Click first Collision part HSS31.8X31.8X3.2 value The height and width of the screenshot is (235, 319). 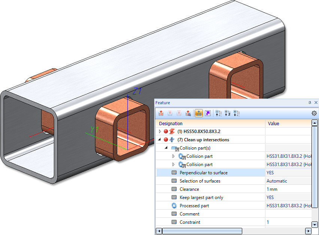288,156
